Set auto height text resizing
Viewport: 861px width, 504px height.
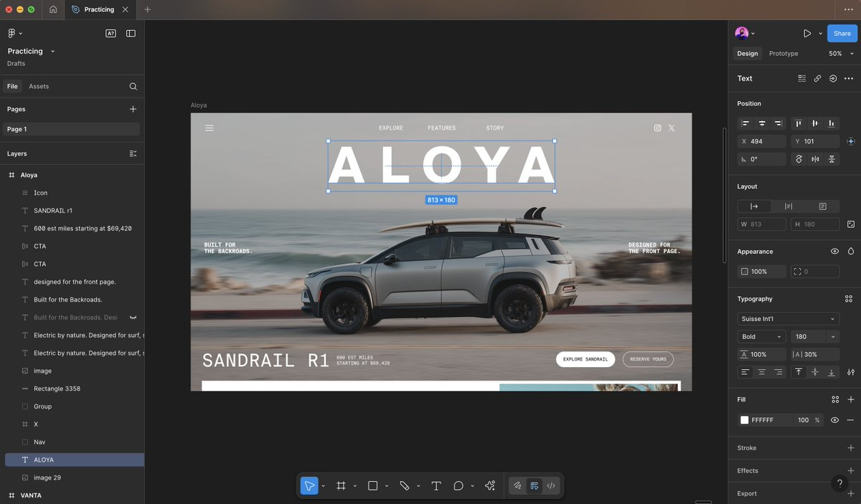click(789, 206)
